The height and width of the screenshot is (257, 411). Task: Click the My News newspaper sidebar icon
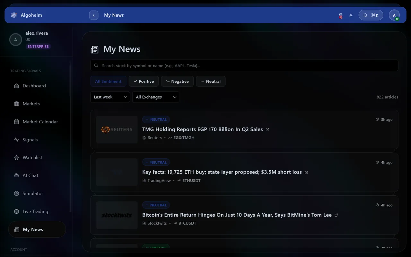click(17, 229)
